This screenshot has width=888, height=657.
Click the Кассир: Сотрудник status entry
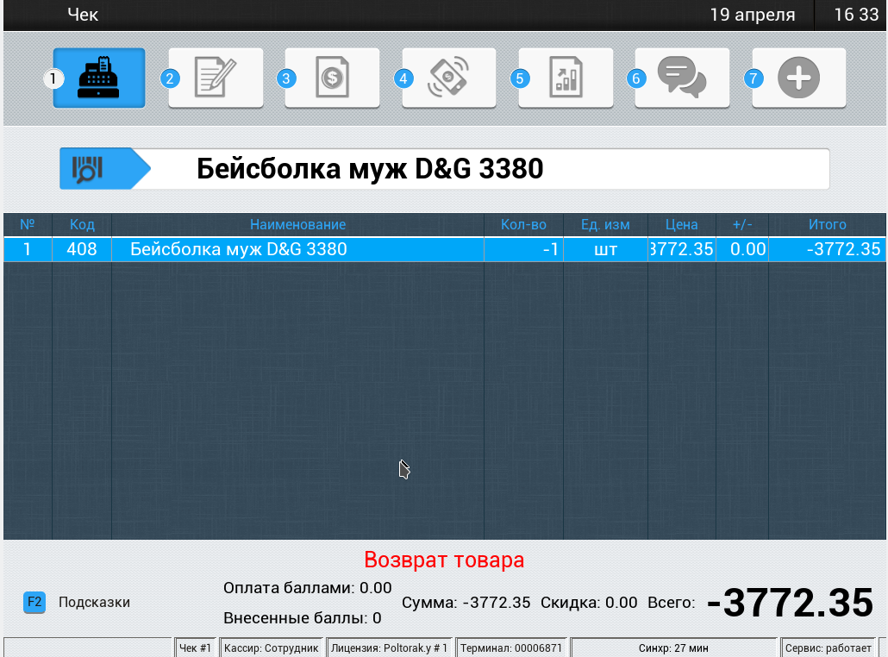272,648
